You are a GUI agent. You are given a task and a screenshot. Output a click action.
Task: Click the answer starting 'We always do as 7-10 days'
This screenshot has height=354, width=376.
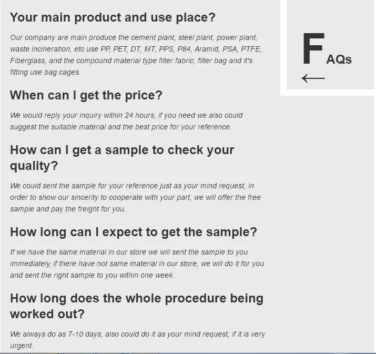click(x=138, y=339)
